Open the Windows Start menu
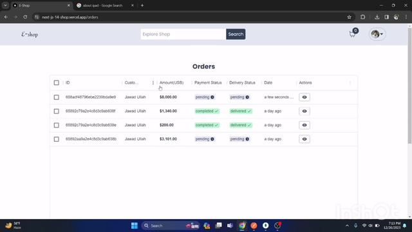 tap(135, 226)
